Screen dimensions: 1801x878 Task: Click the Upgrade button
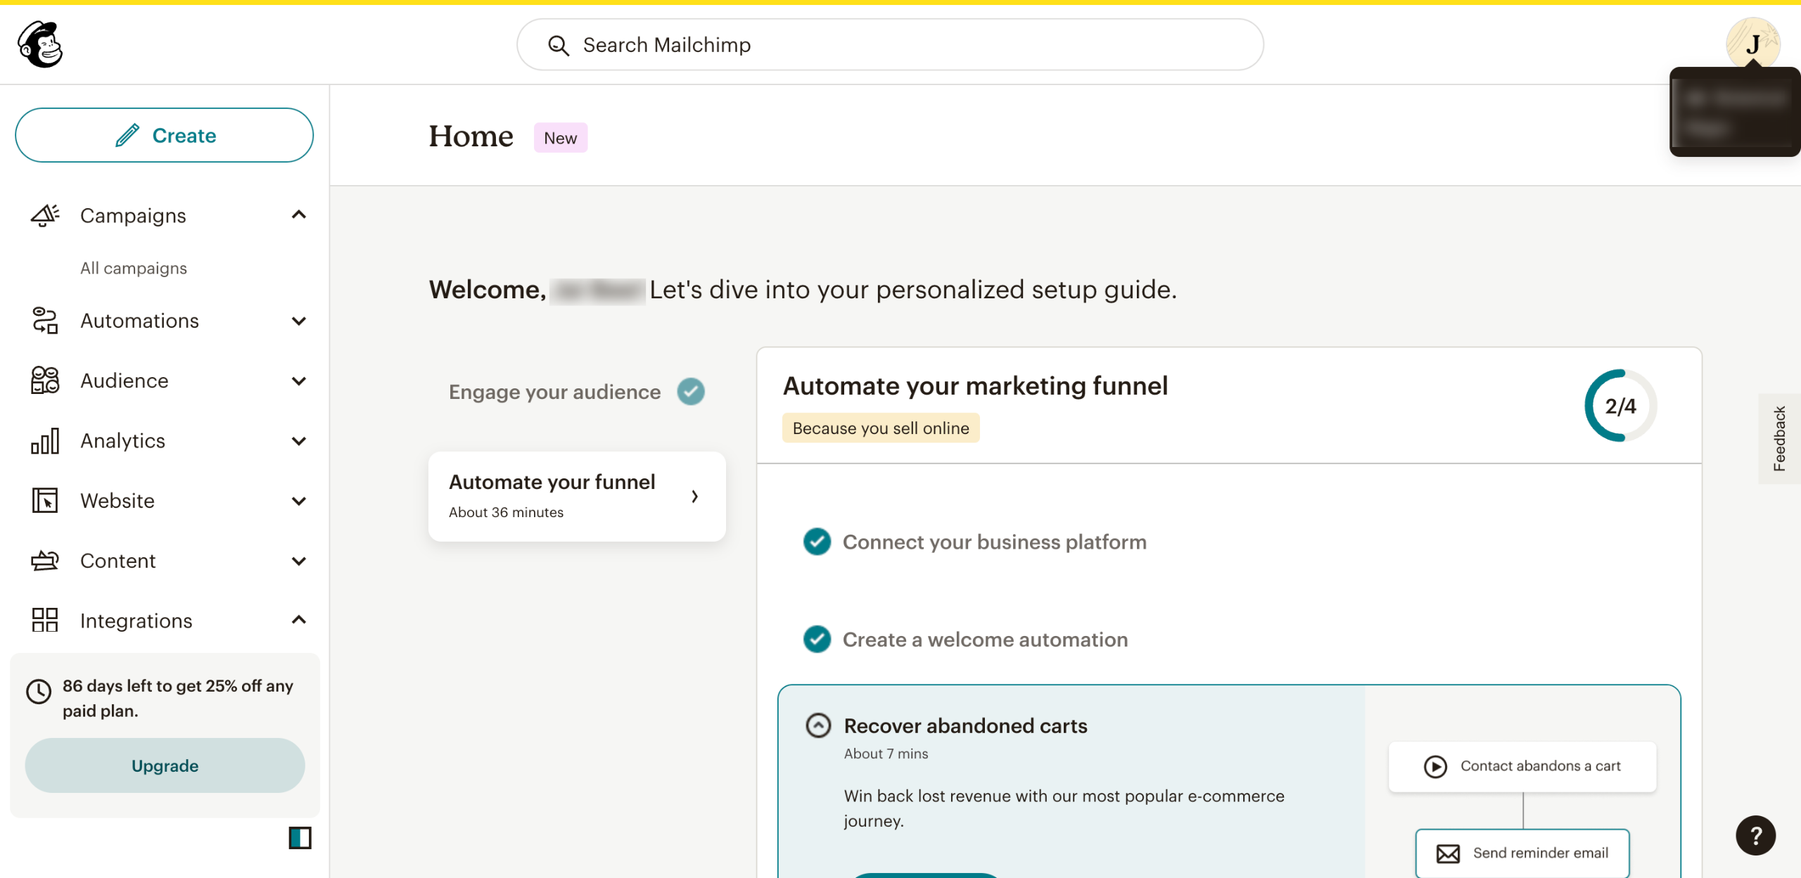(x=165, y=765)
